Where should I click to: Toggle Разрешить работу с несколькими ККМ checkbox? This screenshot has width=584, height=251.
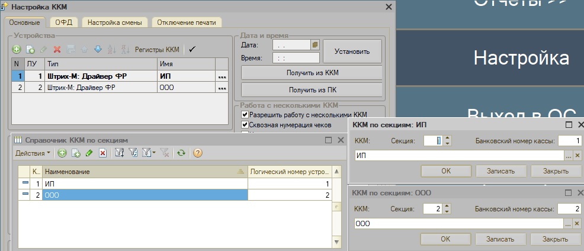click(x=245, y=115)
